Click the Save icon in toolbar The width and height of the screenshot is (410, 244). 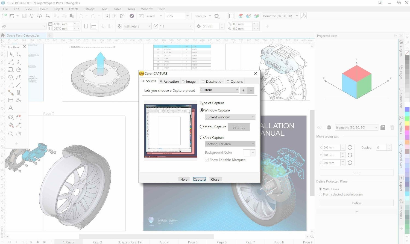pos(24,16)
